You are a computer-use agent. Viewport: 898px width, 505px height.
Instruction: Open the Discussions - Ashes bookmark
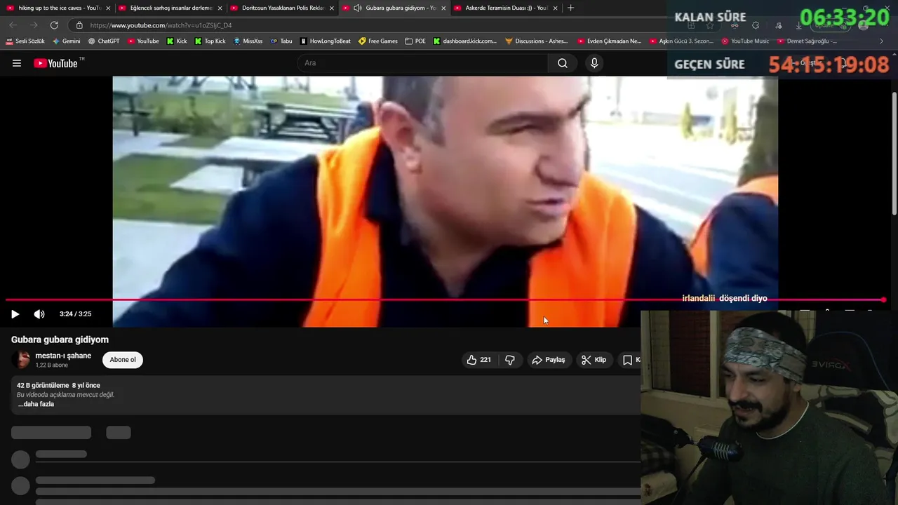pos(536,41)
